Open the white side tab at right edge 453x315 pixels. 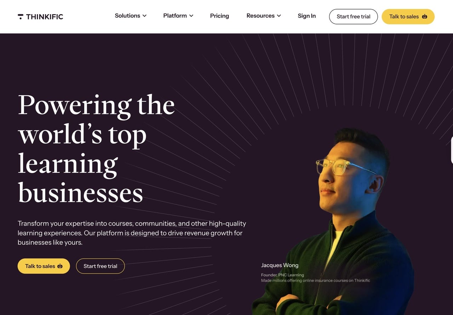tap(452, 149)
